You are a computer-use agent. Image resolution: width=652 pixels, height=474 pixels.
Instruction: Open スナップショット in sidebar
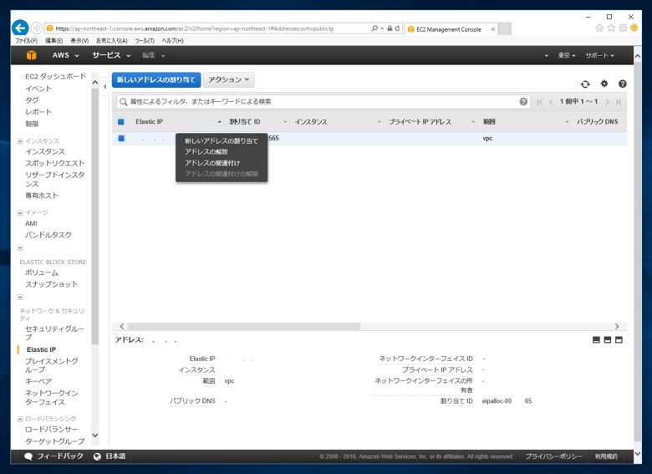pos(51,284)
